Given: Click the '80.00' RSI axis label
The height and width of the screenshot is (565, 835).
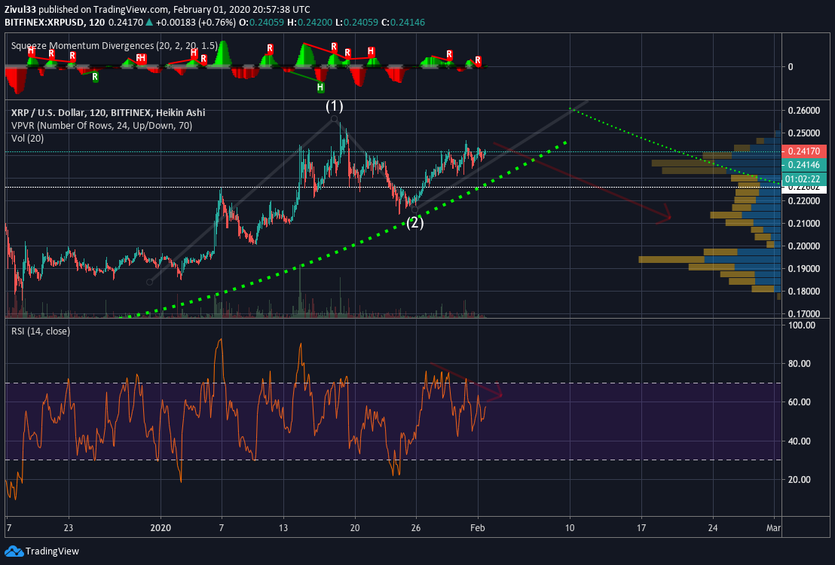Looking at the screenshot, I should tap(799, 364).
